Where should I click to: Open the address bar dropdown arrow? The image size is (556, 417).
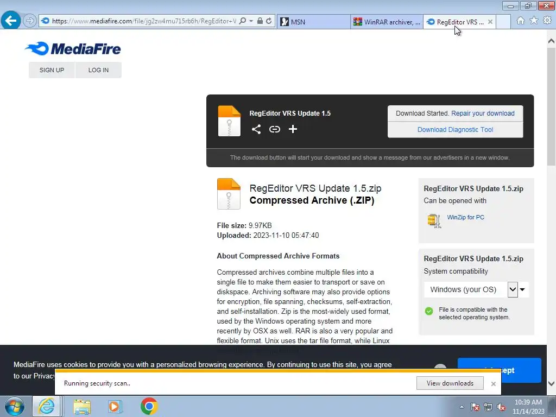(251, 21)
